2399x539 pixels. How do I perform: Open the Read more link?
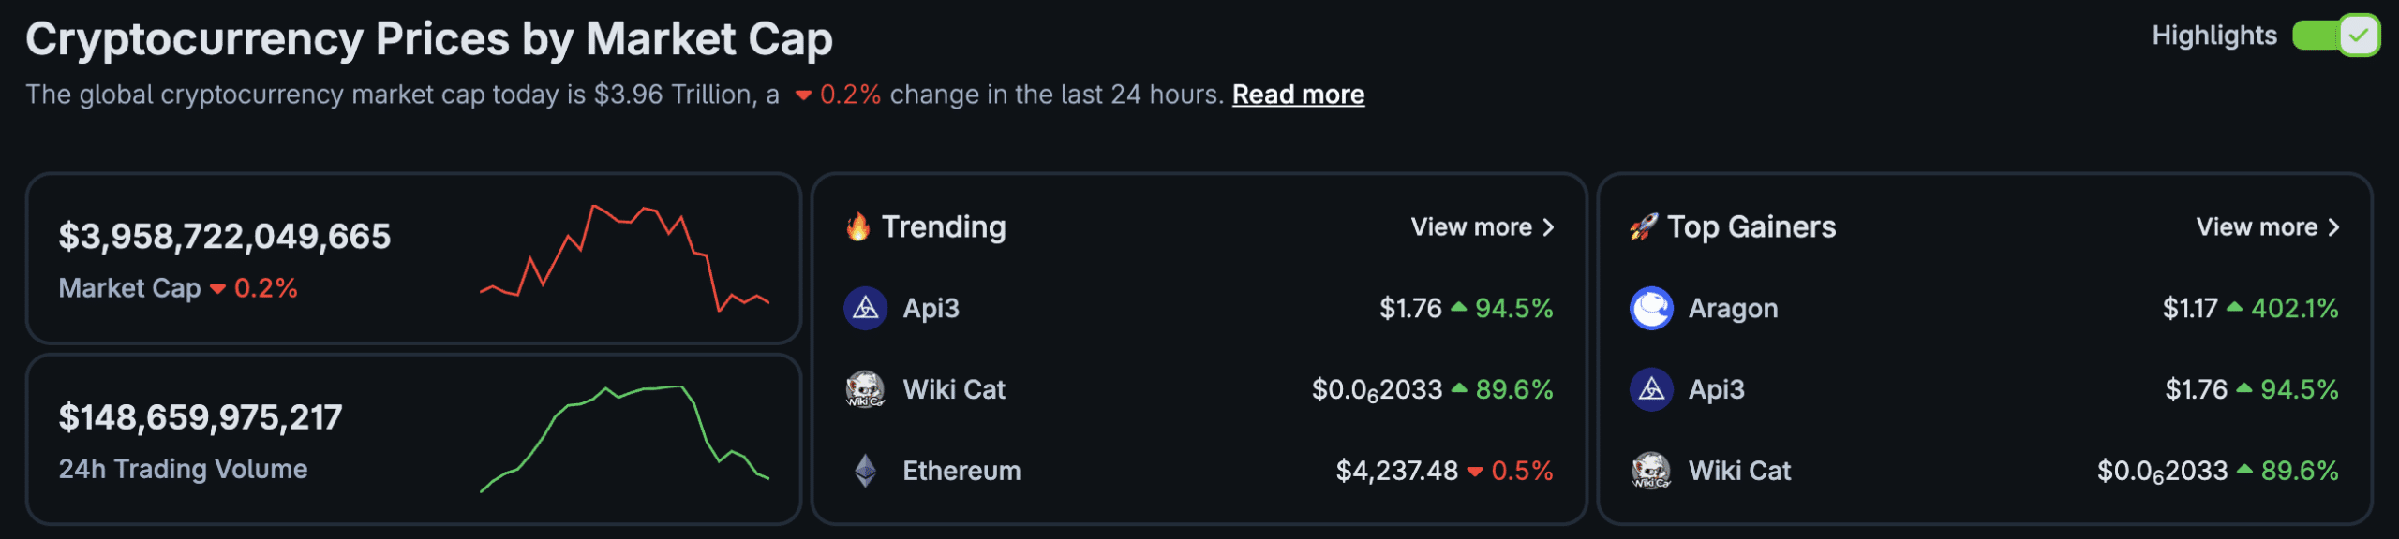(x=1299, y=94)
